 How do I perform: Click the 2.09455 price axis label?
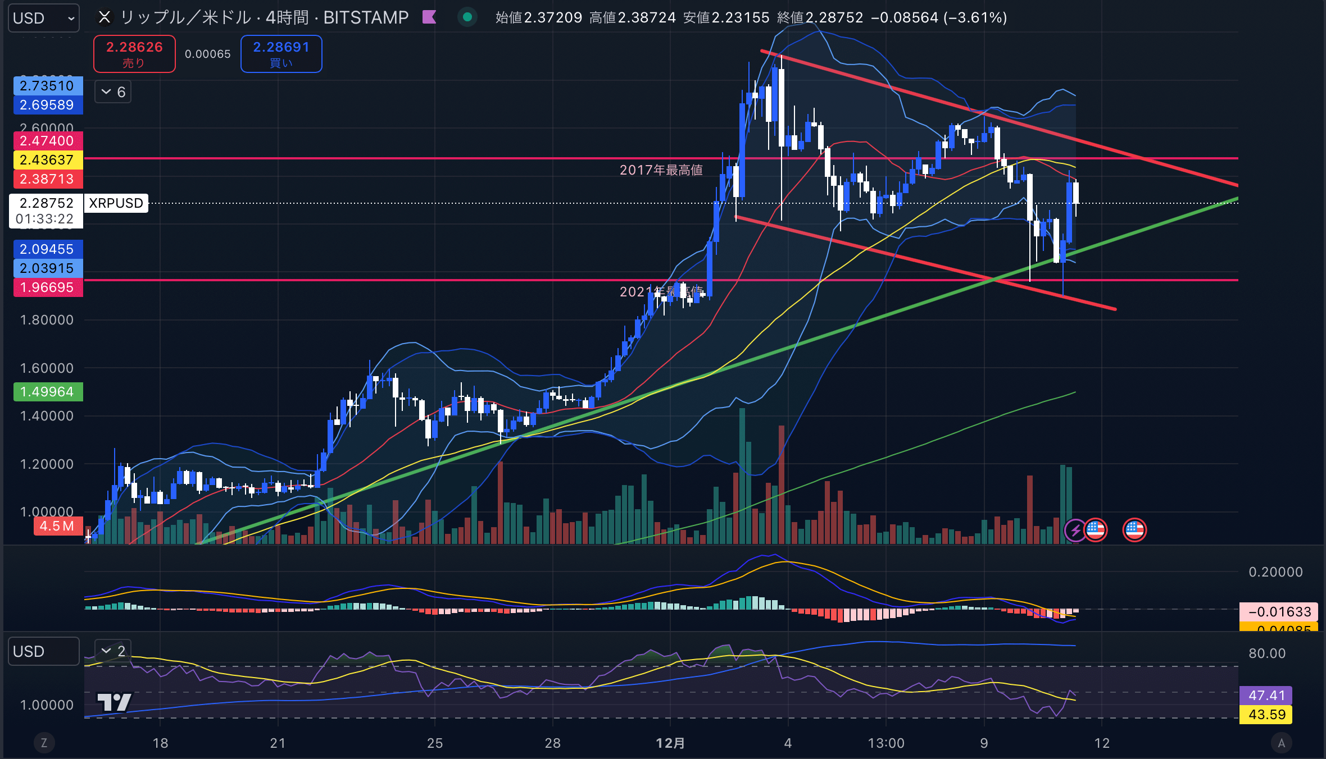[x=48, y=249]
